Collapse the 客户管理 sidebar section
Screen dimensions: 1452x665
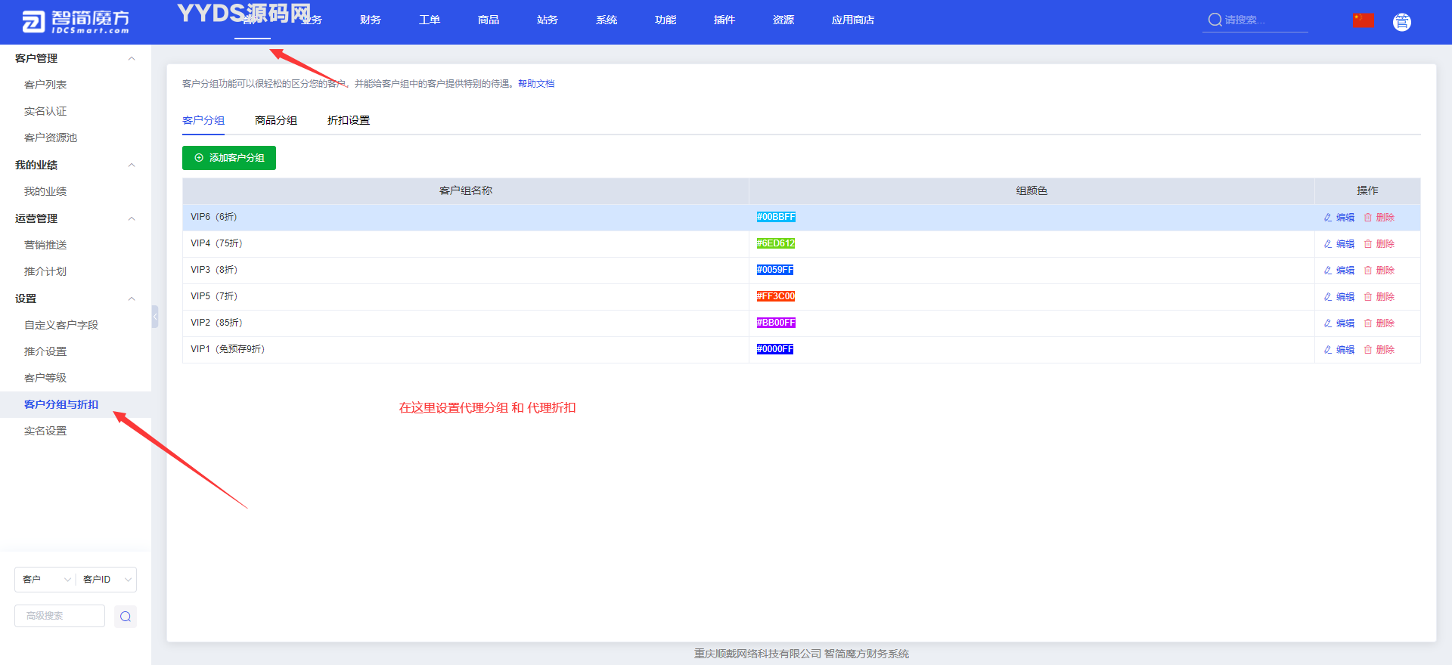tap(132, 58)
